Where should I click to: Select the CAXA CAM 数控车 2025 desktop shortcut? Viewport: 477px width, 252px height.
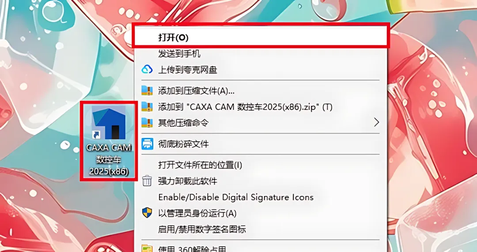point(109,141)
